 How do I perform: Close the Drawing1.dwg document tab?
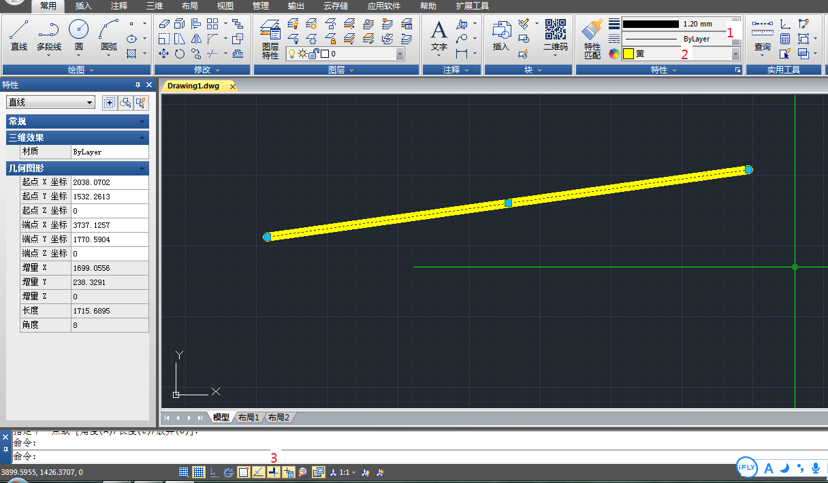232,86
